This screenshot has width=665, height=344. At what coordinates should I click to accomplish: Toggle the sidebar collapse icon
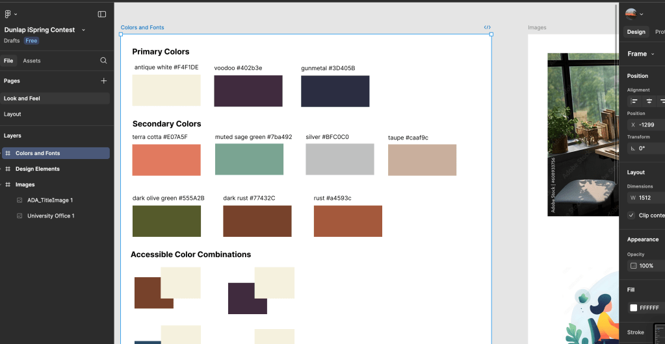(102, 14)
